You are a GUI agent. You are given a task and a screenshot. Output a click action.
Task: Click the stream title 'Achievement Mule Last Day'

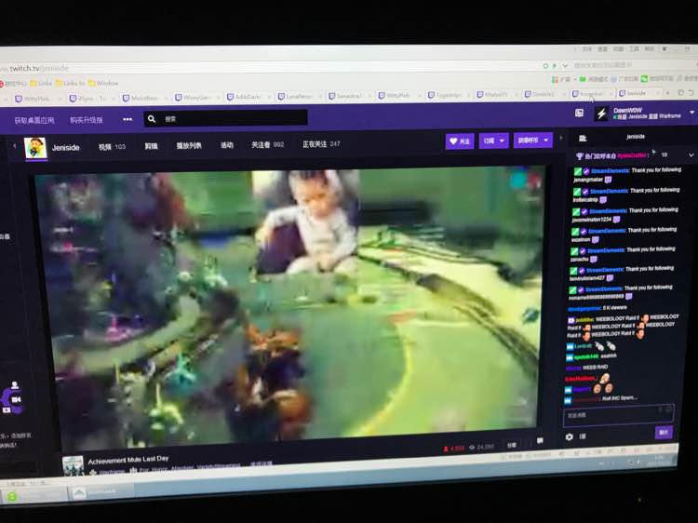coord(128,460)
